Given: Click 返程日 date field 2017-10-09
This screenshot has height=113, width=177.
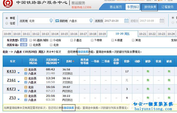Looking at the screenshot, I should pyautogui.click(x=152, y=21).
